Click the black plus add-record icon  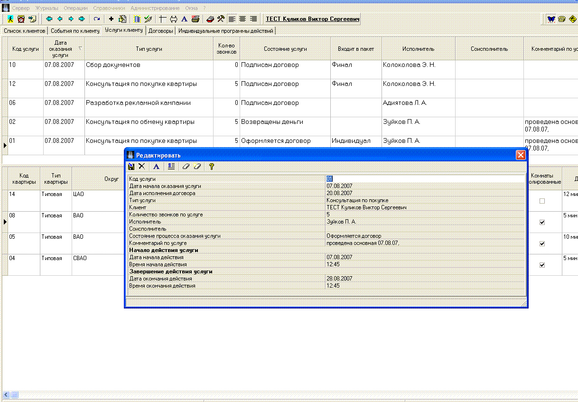click(x=111, y=19)
